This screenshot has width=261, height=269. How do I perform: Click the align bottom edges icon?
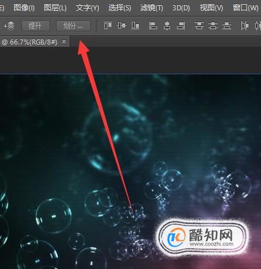(135, 26)
